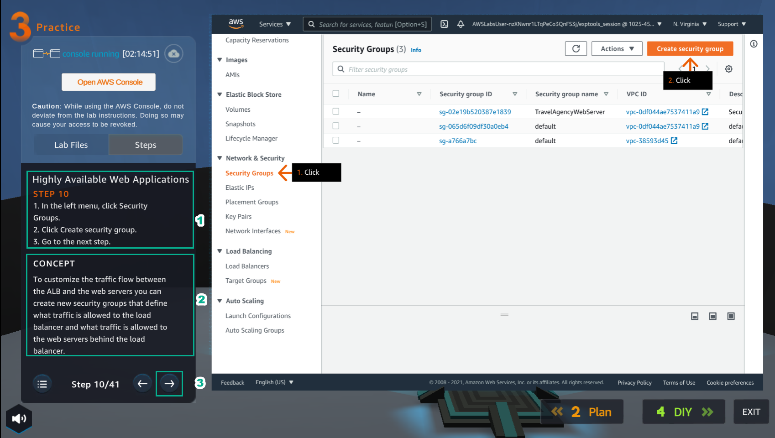The height and width of the screenshot is (438, 775).
Task: Collapse the Images section
Action: (220, 60)
